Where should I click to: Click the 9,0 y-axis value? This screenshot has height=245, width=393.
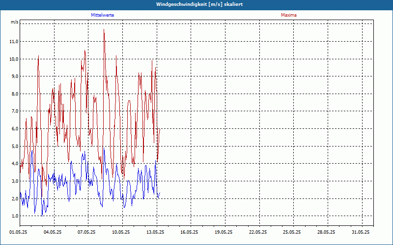[15, 76]
